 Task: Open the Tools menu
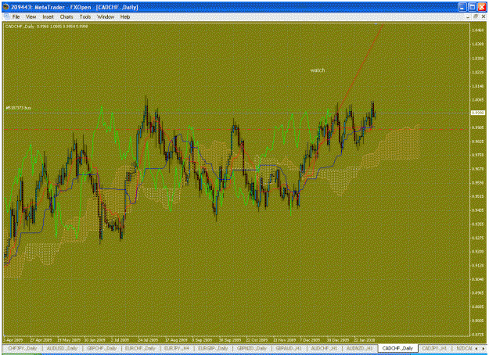(85, 17)
